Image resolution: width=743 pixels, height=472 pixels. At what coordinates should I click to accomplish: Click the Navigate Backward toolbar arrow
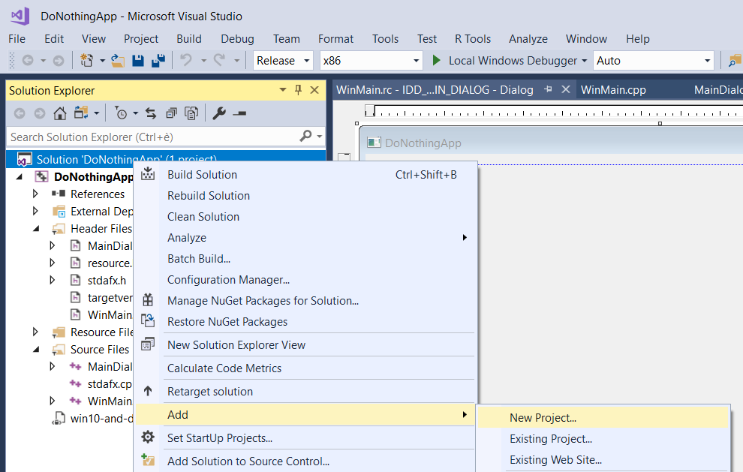point(28,61)
